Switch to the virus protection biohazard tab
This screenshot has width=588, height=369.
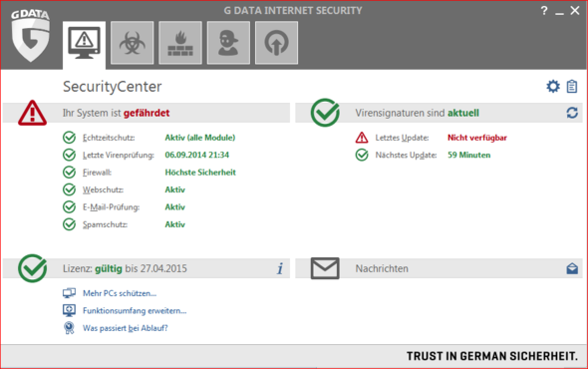point(132,43)
